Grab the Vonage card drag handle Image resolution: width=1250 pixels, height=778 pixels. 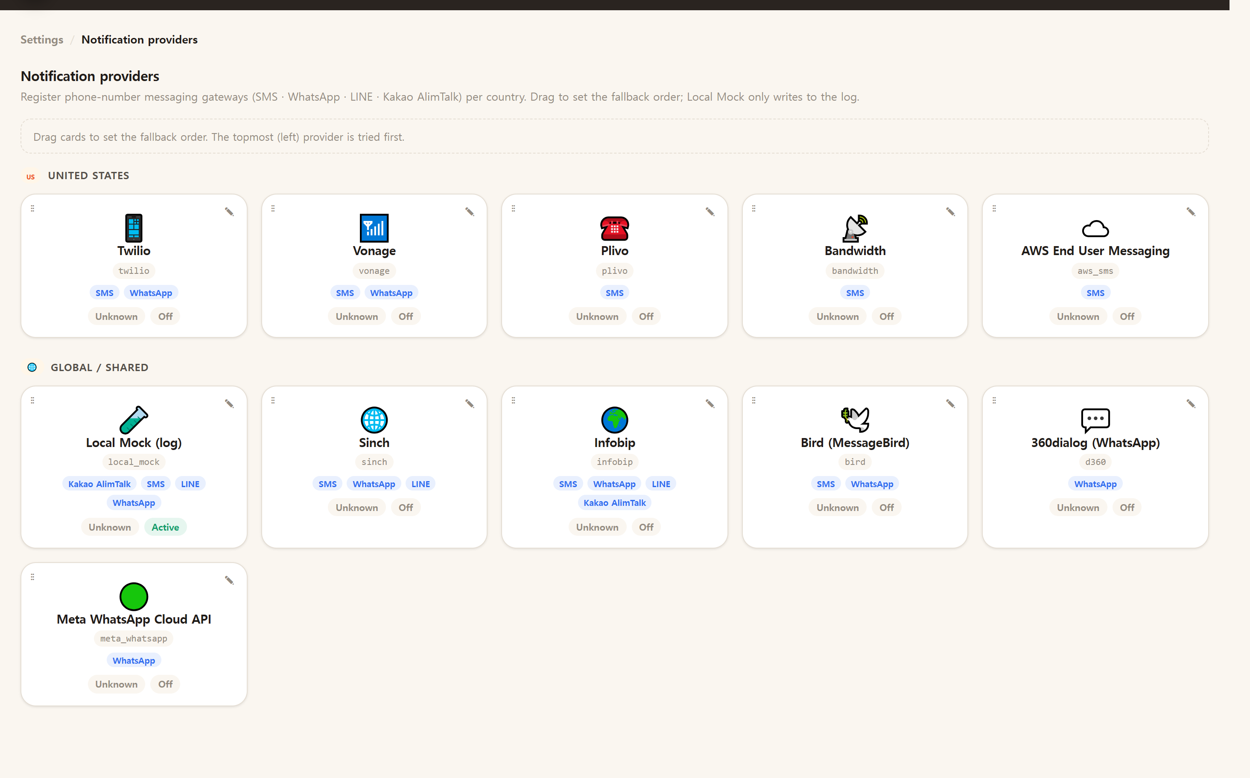pos(273,209)
